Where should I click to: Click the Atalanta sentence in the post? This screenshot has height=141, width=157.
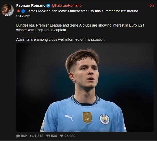[x=61, y=39]
